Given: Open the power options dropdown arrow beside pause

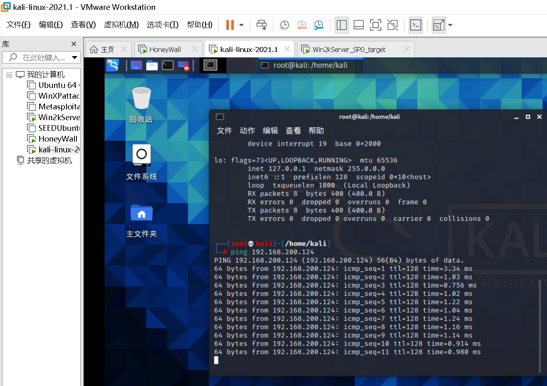Looking at the screenshot, I should tap(241, 25).
